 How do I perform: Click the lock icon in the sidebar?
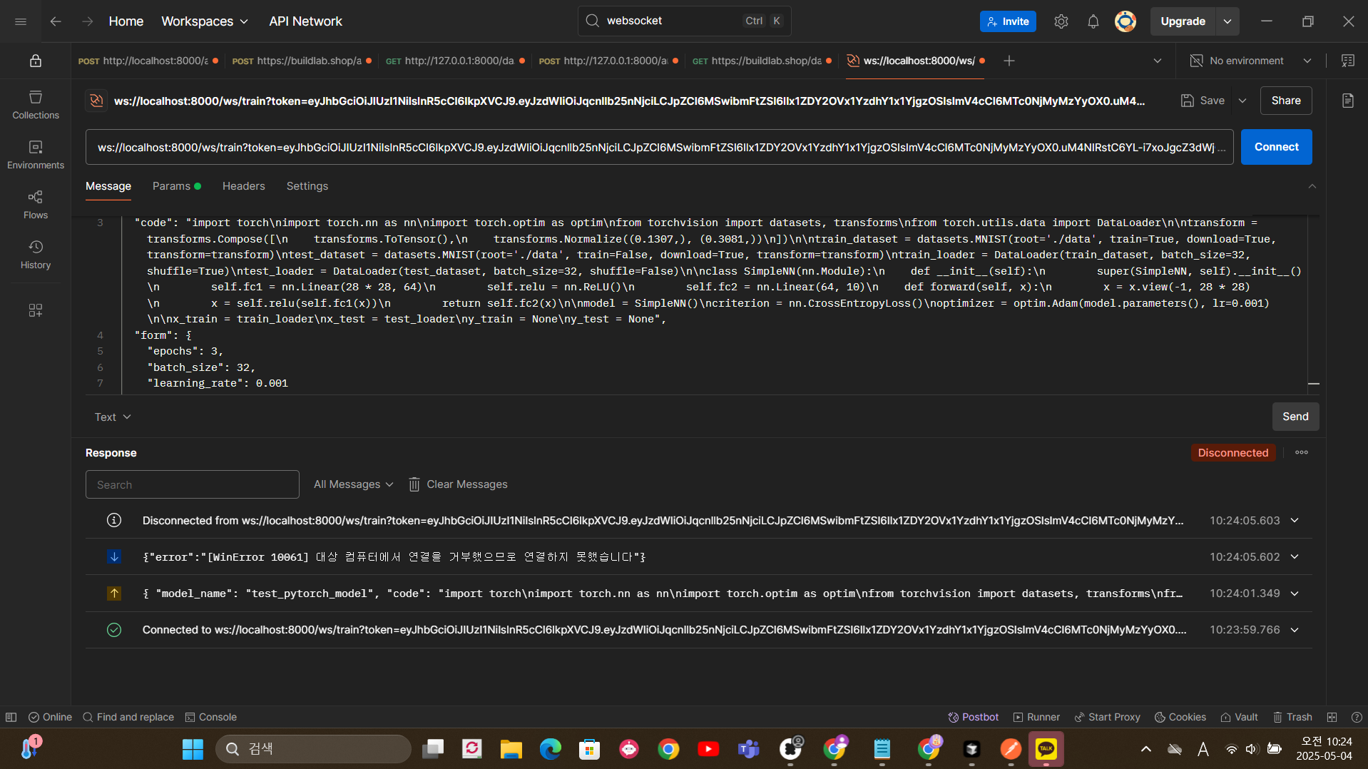pos(36,61)
